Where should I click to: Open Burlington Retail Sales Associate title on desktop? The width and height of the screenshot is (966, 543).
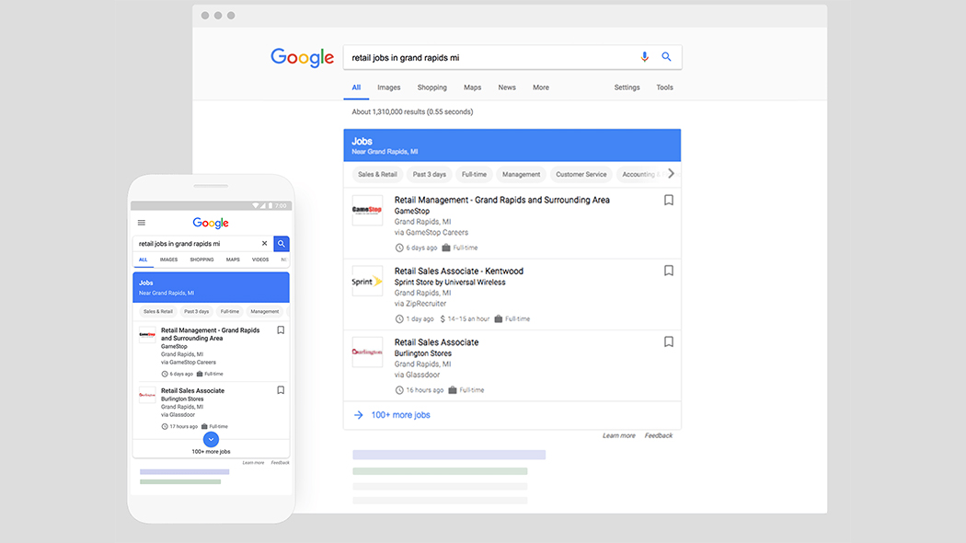tap(436, 342)
